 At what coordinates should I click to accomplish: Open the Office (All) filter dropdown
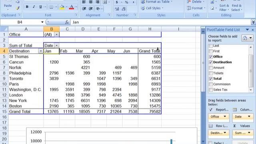pyautogui.click(x=56, y=34)
